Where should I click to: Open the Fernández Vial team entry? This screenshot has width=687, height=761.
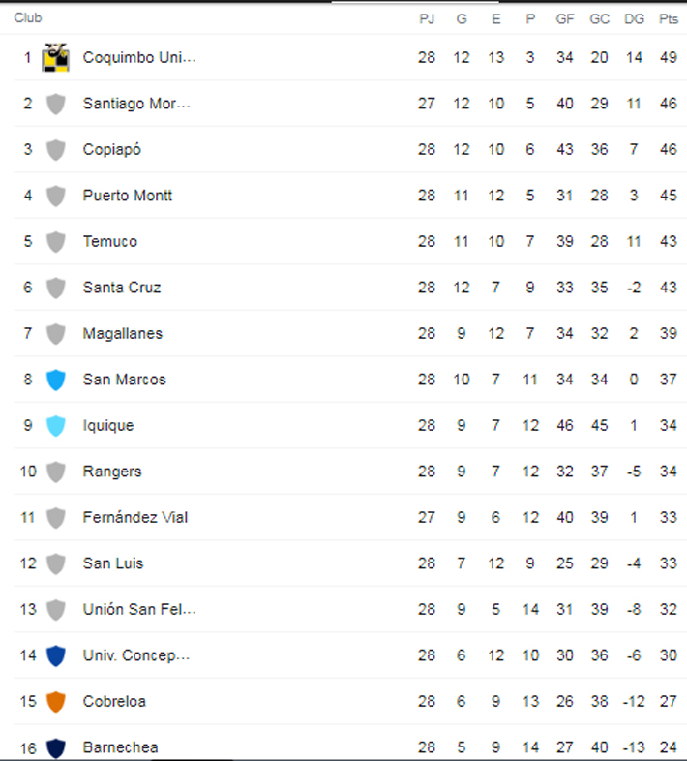tap(135, 517)
